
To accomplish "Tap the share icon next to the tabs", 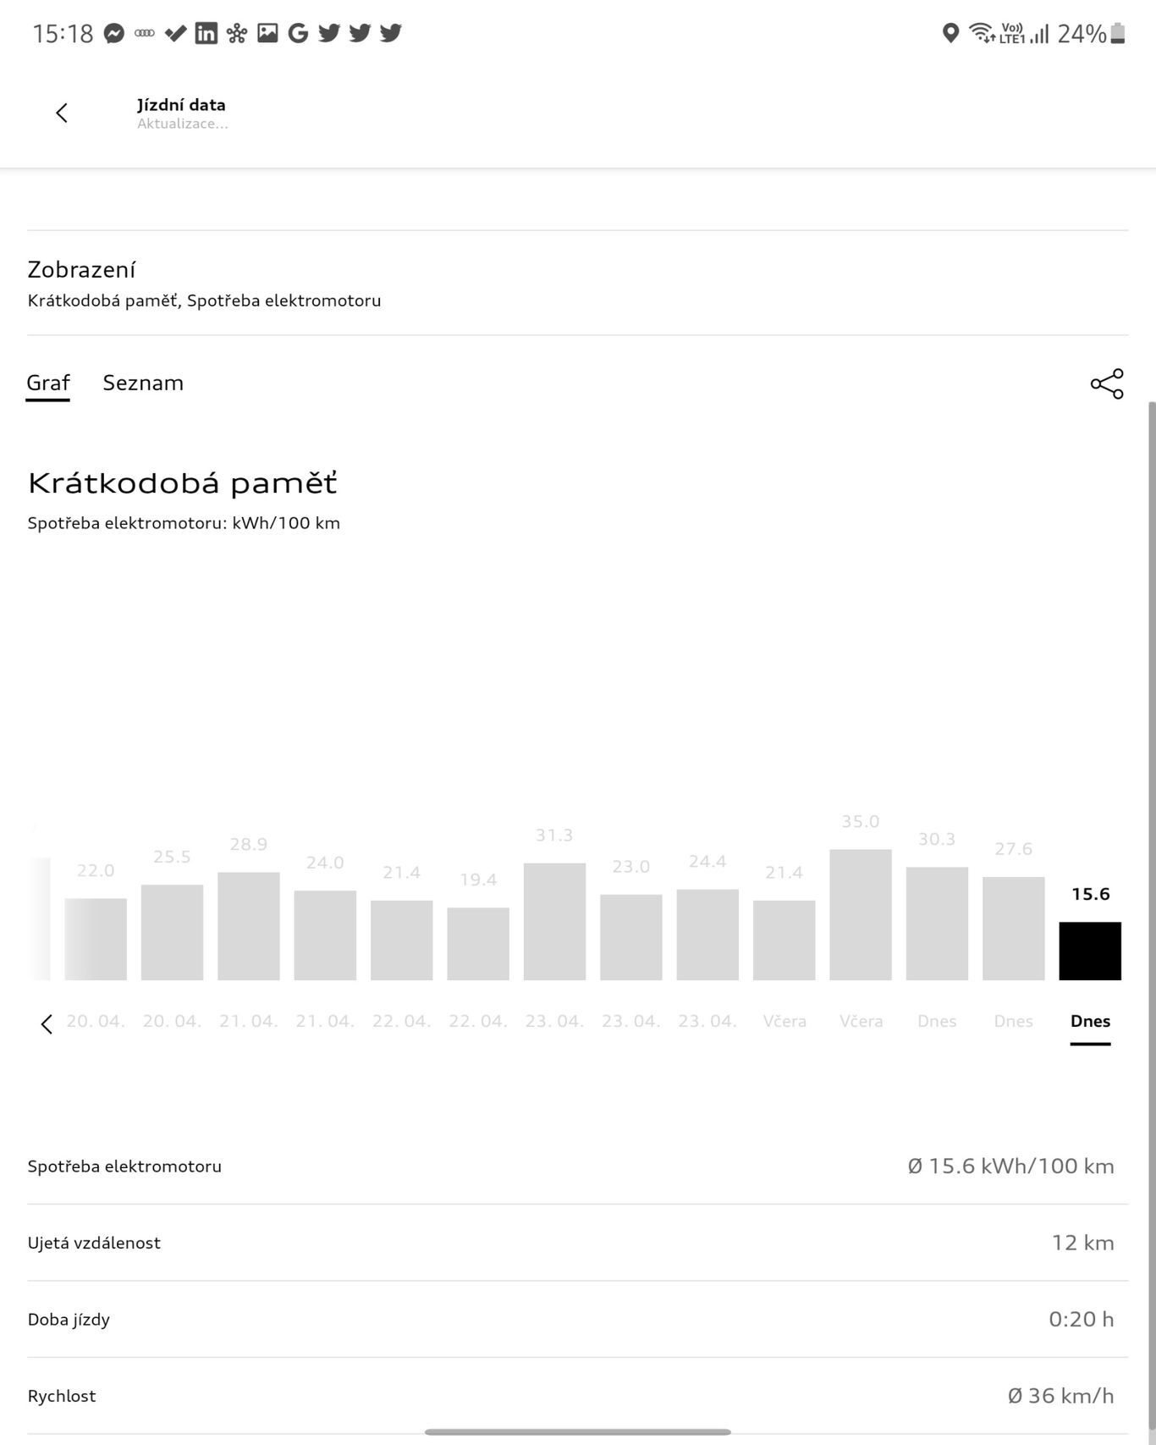I will point(1106,383).
